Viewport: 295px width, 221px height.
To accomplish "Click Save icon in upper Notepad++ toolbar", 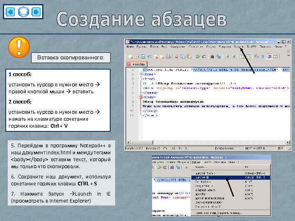I will point(143,56).
